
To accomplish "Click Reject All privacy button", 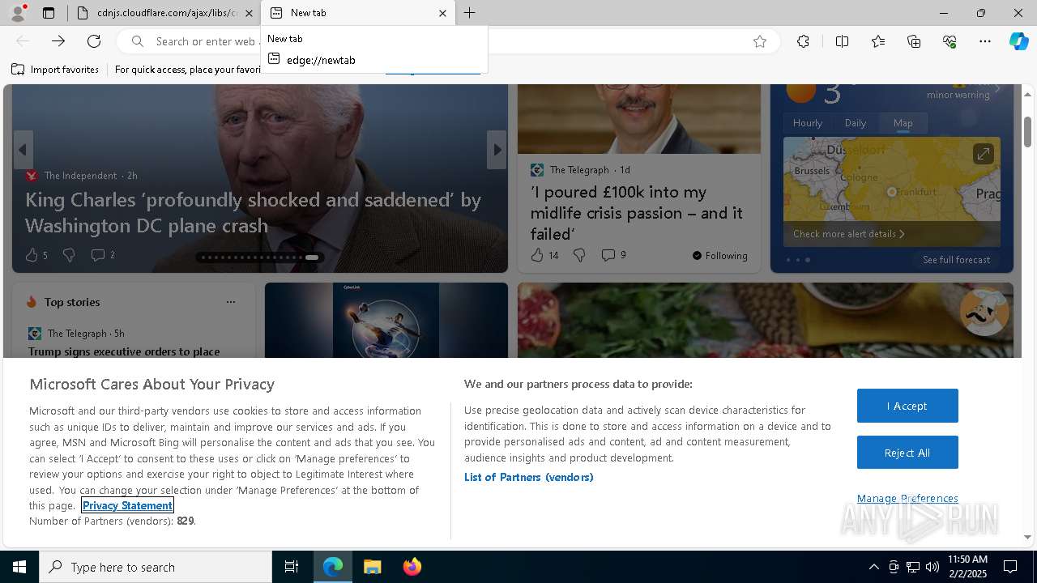I will (907, 453).
